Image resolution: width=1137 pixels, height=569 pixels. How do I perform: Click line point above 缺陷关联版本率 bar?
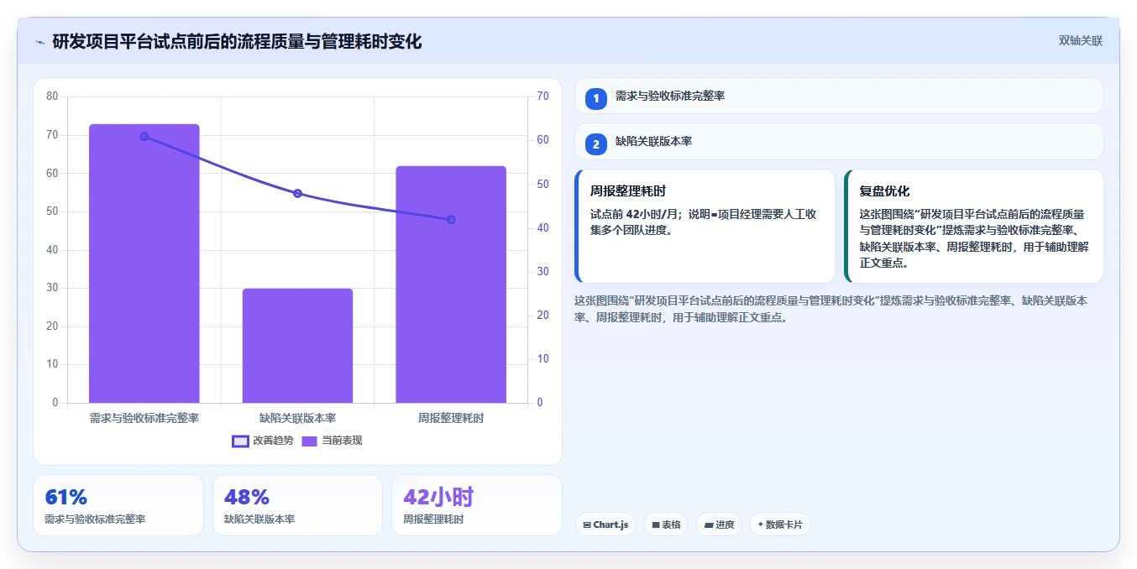297,193
